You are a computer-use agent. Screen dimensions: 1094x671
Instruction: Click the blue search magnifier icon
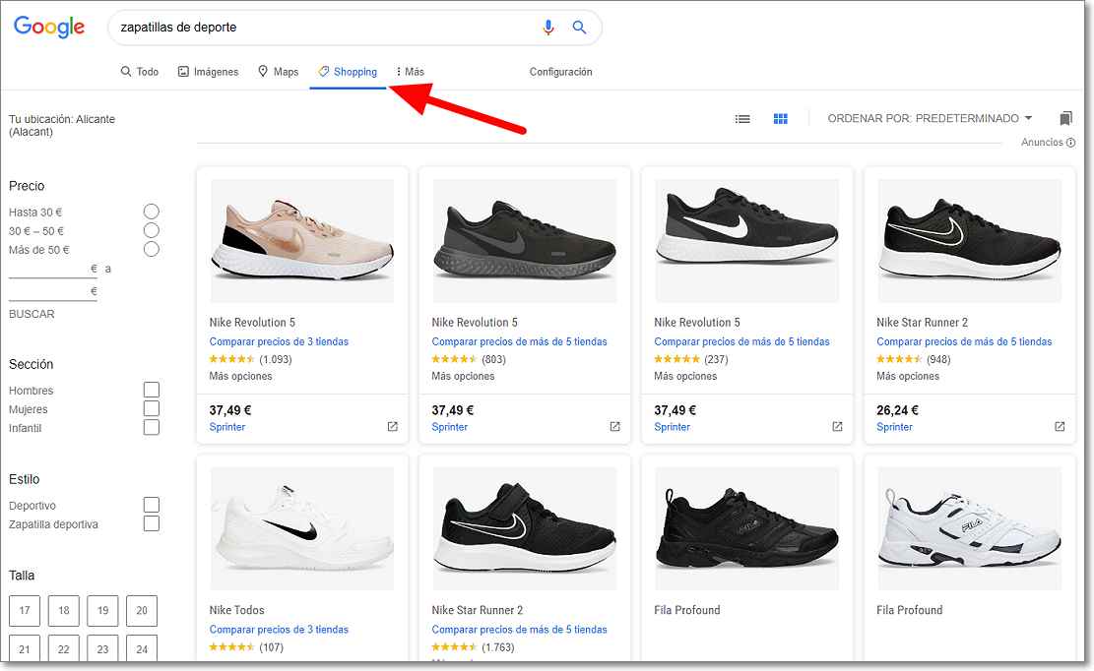579,28
